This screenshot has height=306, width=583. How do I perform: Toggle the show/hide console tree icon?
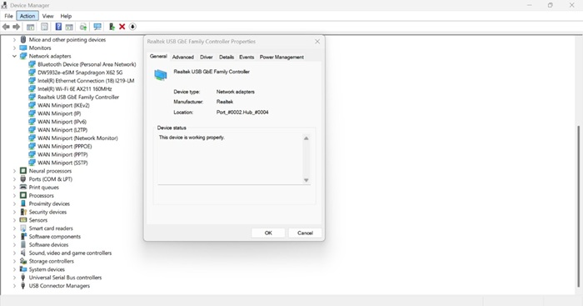pos(31,27)
